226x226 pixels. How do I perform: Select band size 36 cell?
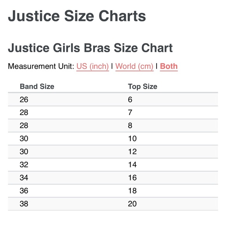pyautogui.click(x=24, y=191)
